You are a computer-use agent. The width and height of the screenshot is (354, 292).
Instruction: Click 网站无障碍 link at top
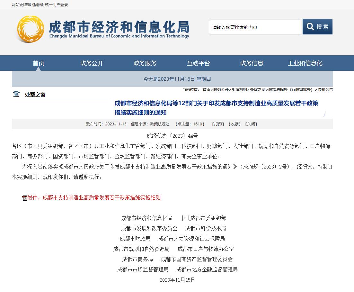tap(21, 5)
